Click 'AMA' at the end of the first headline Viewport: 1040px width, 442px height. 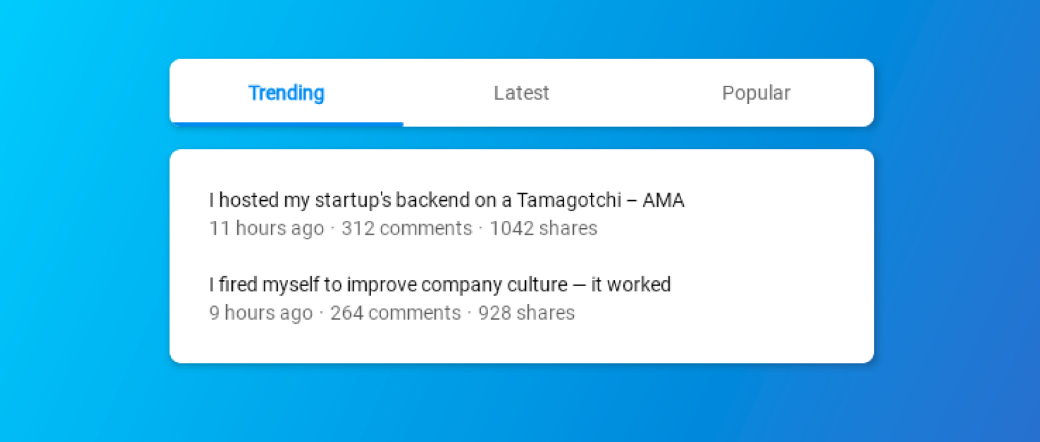pyautogui.click(x=664, y=200)
